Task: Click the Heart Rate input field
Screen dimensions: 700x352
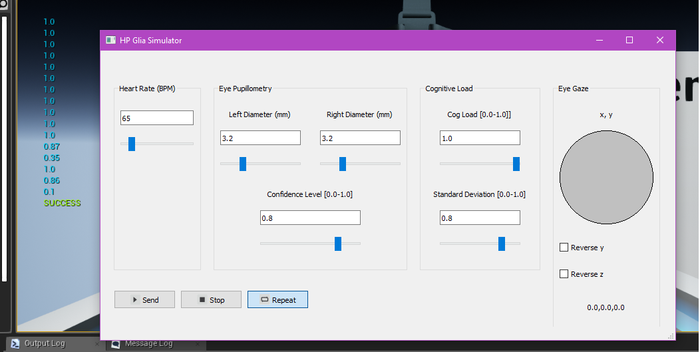Action: (156, 118)
